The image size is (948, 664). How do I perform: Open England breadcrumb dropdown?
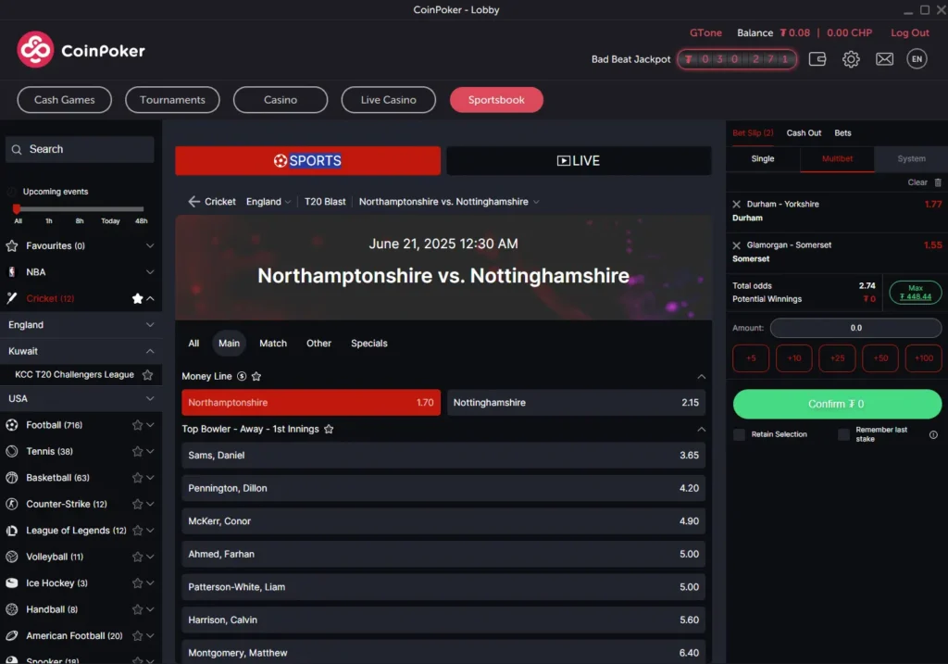268,201
